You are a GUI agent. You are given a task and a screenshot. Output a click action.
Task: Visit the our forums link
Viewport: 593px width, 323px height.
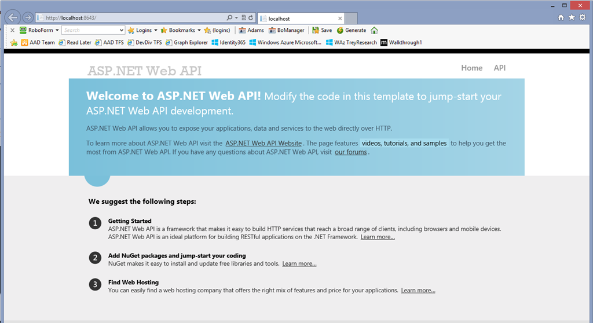coord(350,152)
